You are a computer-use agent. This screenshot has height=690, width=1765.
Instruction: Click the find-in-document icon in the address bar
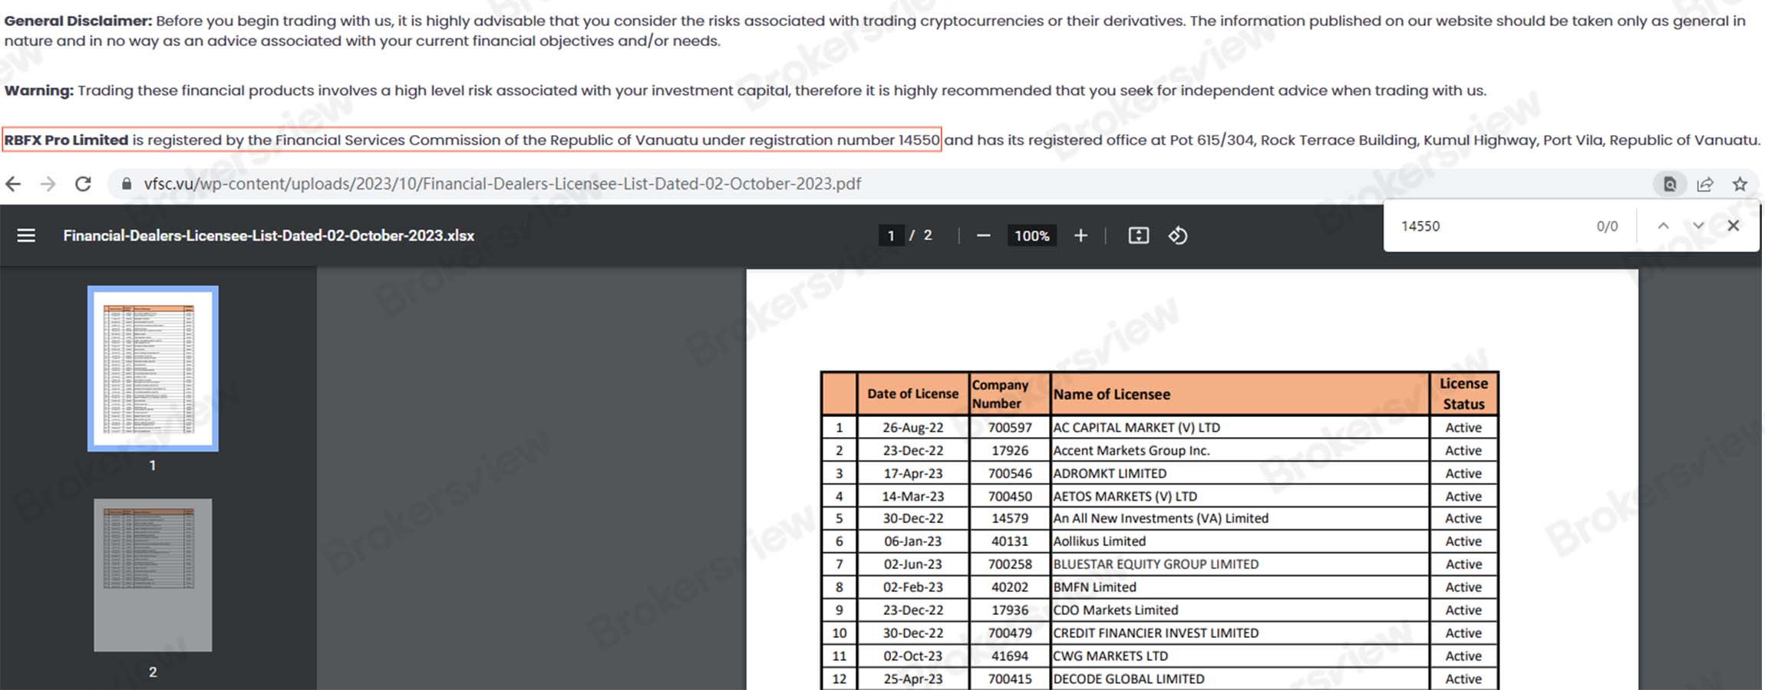click(x=1670, y=184)
